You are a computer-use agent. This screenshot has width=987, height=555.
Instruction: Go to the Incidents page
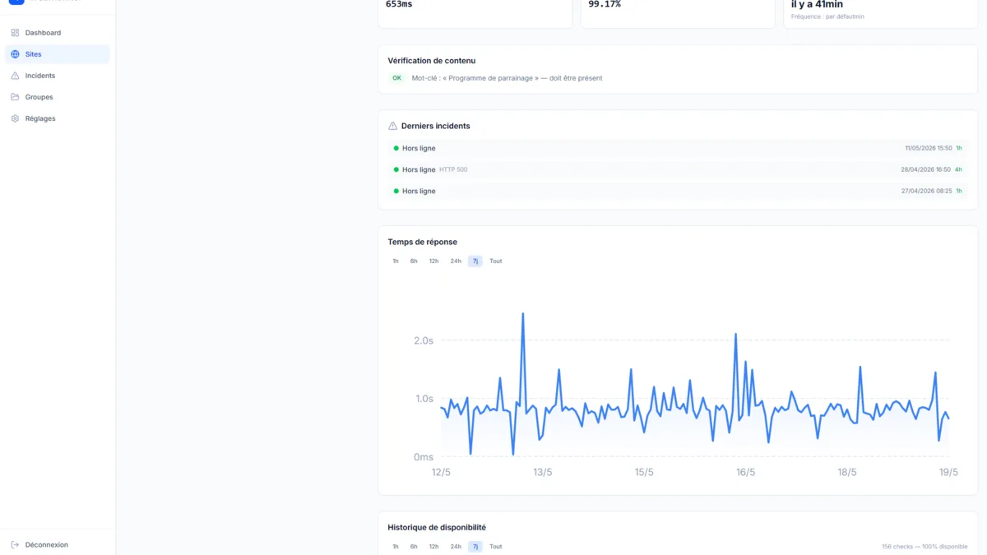coord(57,76)
